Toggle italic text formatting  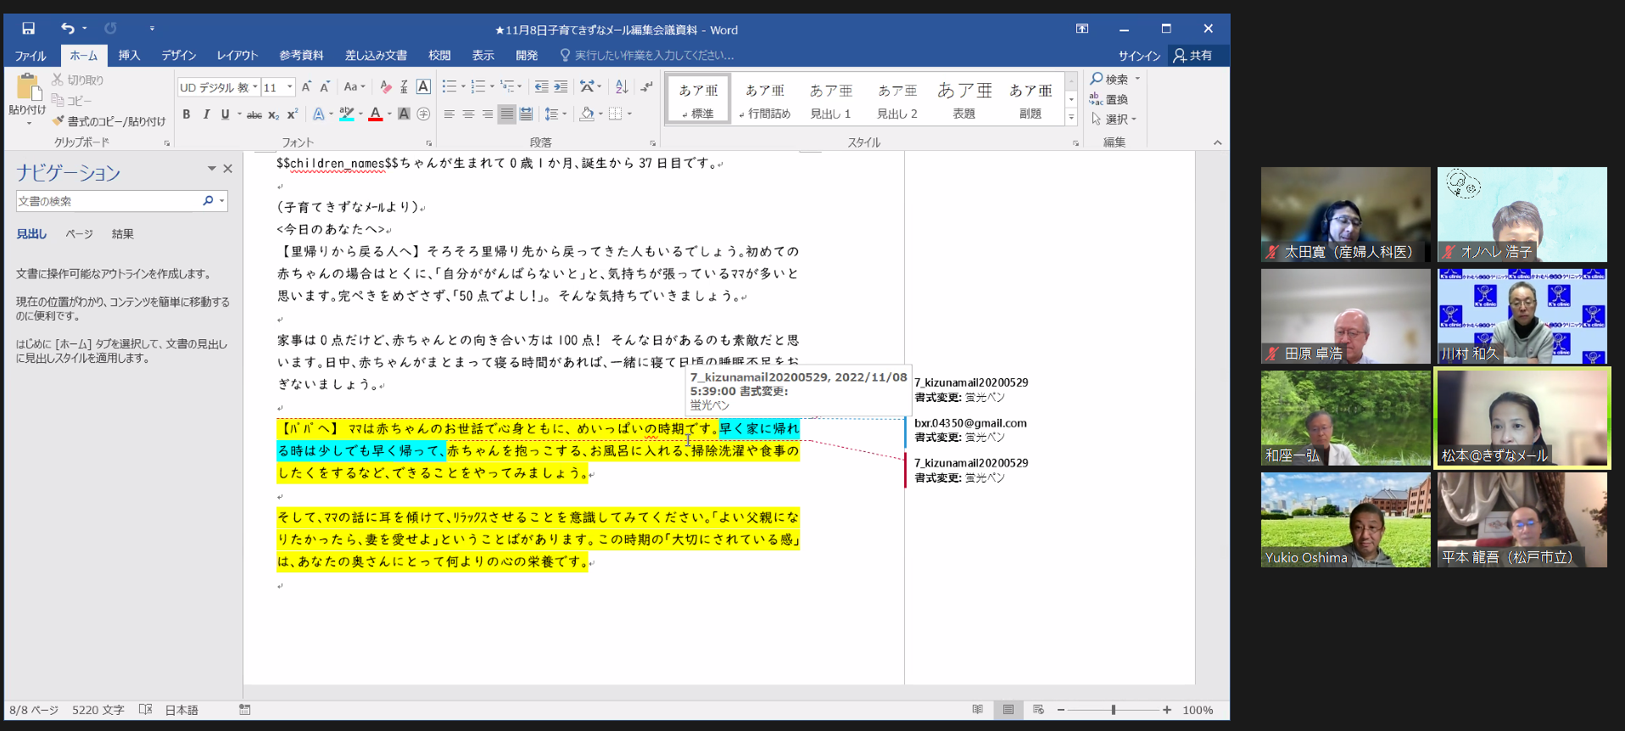pyautogui.click(x=206, y=114)
